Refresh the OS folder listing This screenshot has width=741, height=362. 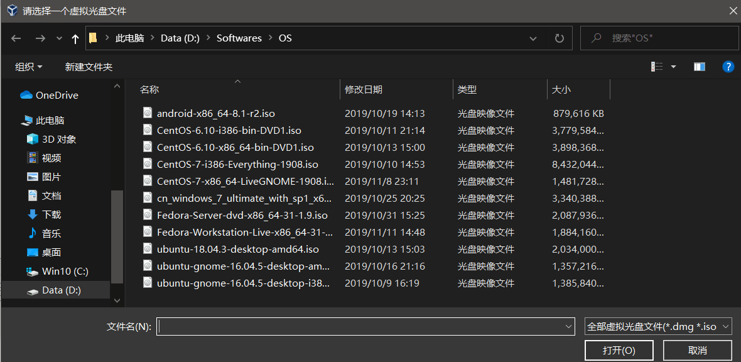tap(559, 38)
